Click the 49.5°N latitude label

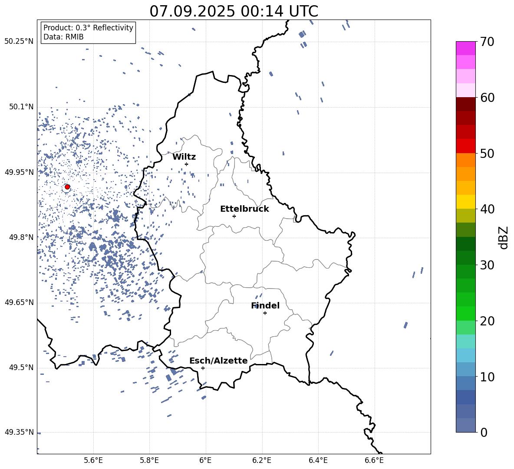pos(21,367)
